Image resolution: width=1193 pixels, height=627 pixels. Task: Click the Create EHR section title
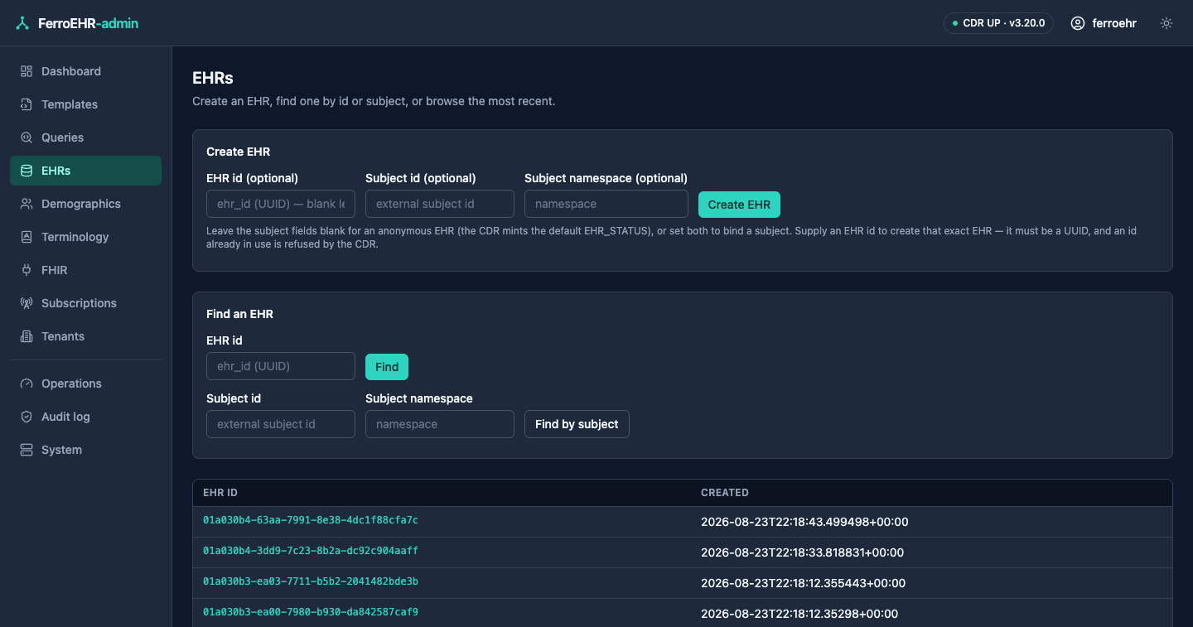click(238, 152)
